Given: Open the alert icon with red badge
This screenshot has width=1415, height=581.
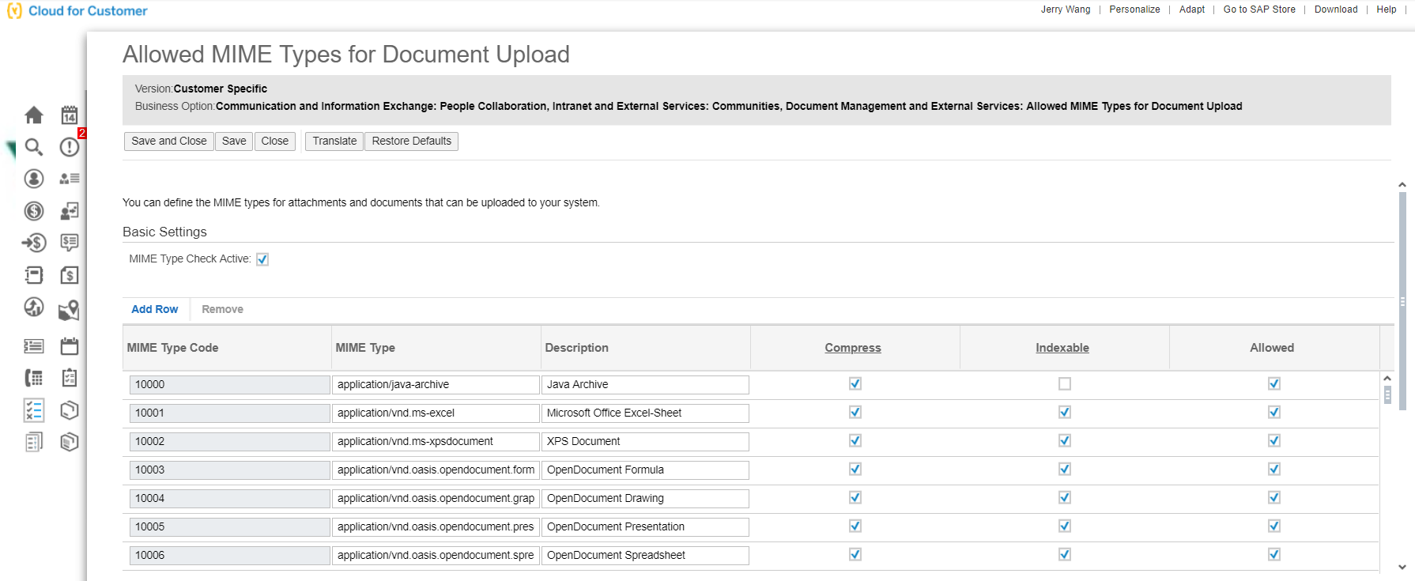Looking at the screenshot, I should pyautogui.click(x=70, y=146).
